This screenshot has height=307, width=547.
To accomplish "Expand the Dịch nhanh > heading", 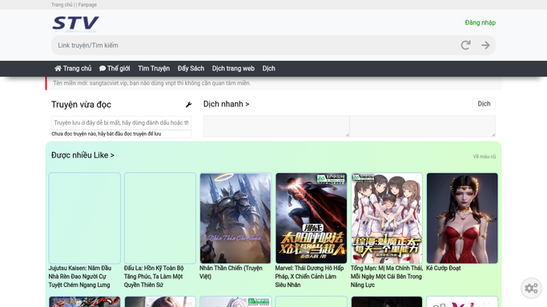I will point(226,104).
